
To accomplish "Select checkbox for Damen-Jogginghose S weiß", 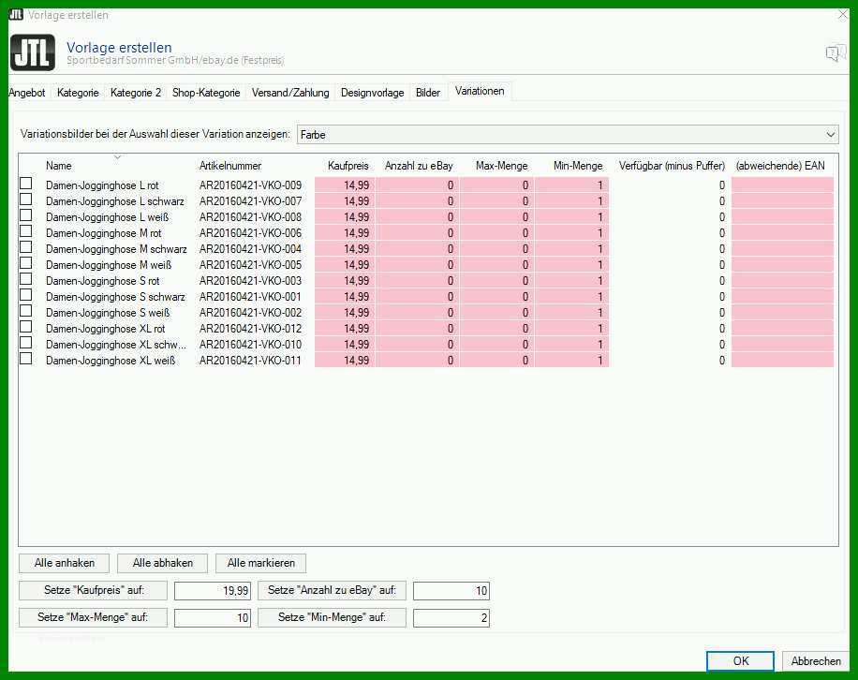I will [x=25, y=311].
